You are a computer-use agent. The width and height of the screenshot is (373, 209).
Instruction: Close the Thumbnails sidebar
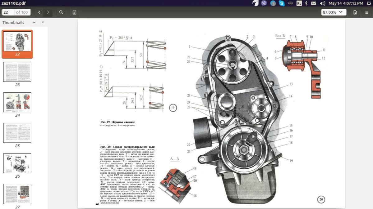coord(43,23)
